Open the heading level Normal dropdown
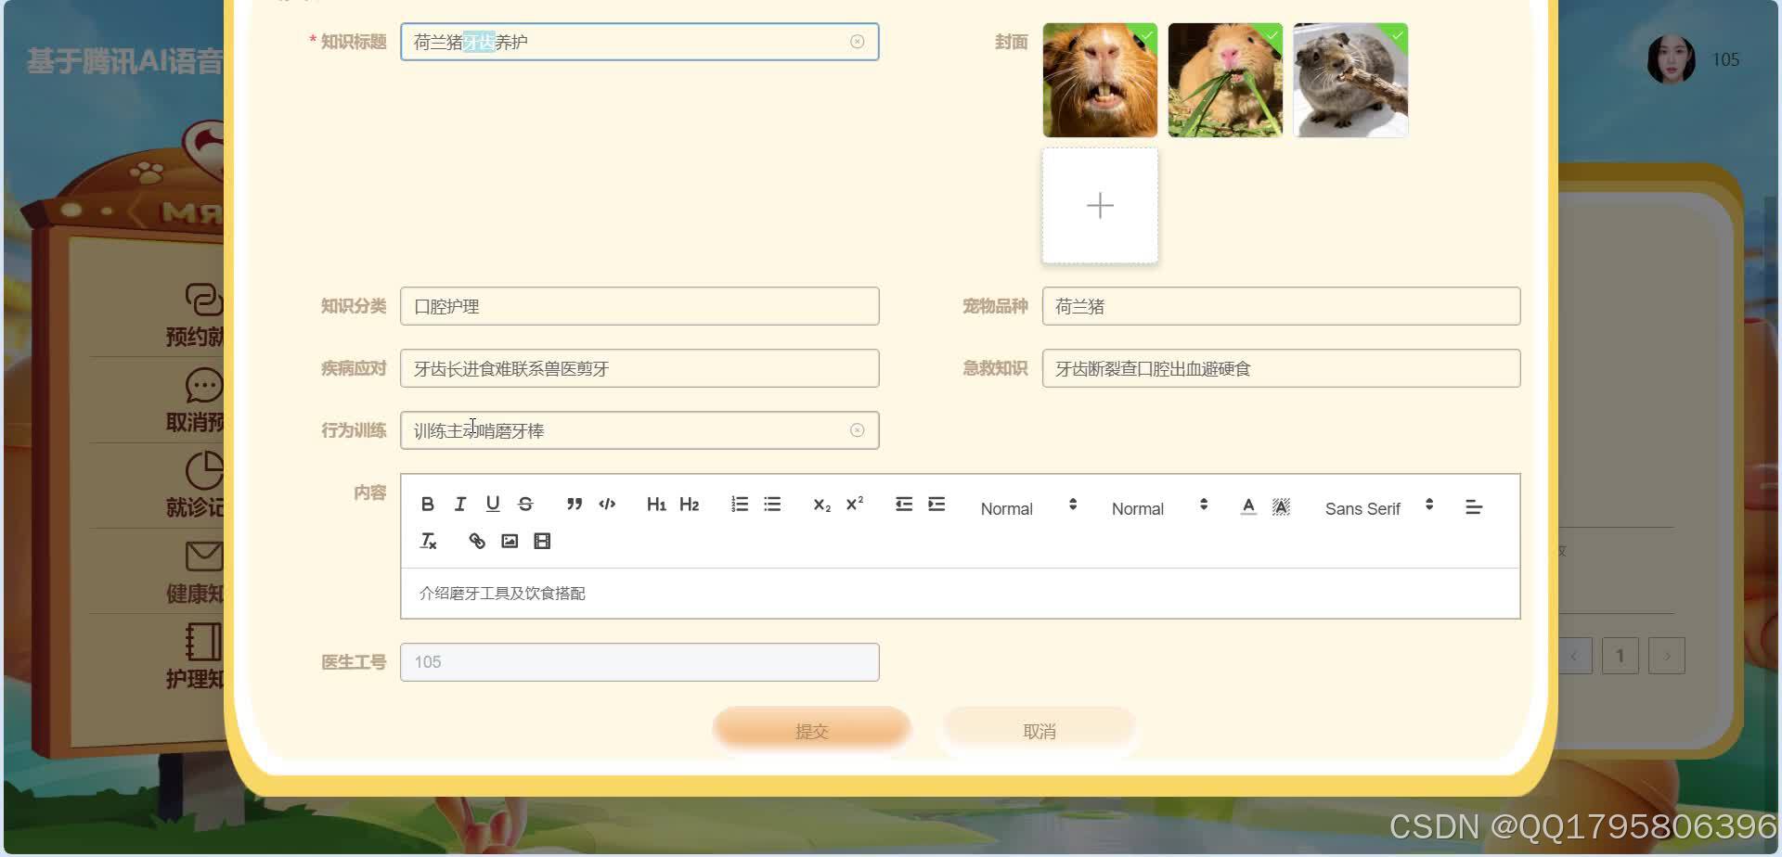Viewport: 1782px width, 857px height. click(1159, 507)
